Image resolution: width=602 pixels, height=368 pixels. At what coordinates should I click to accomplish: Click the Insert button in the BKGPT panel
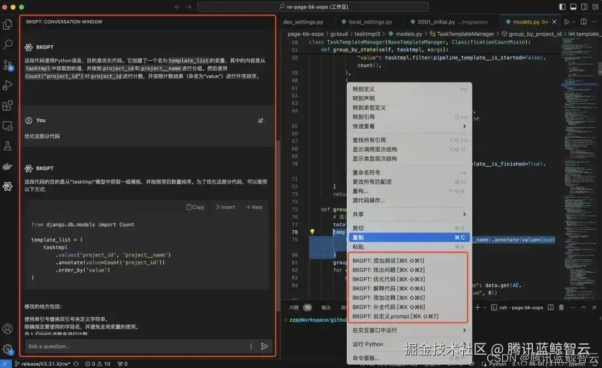pyautogui.click(x=225, y=206)
